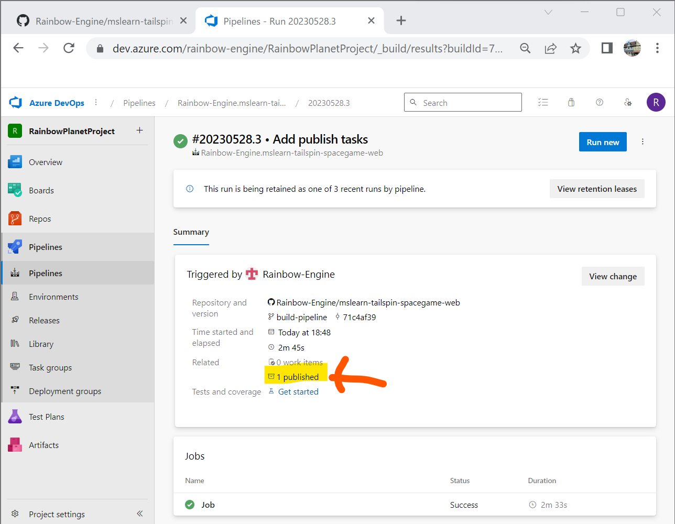The width and height of the screenshot is (675, 524).
Task: Open the Project settings gear icon
Action: coord(15,514)
